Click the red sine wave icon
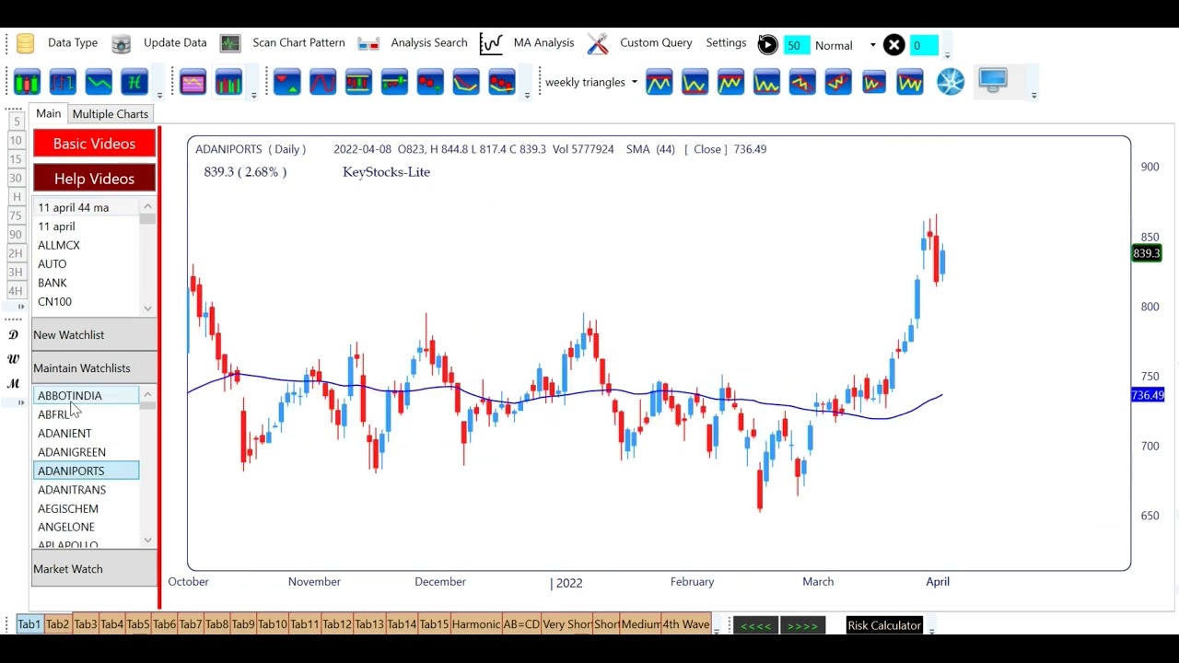Viewport: 1179px width, 663px height. (322, 82)
